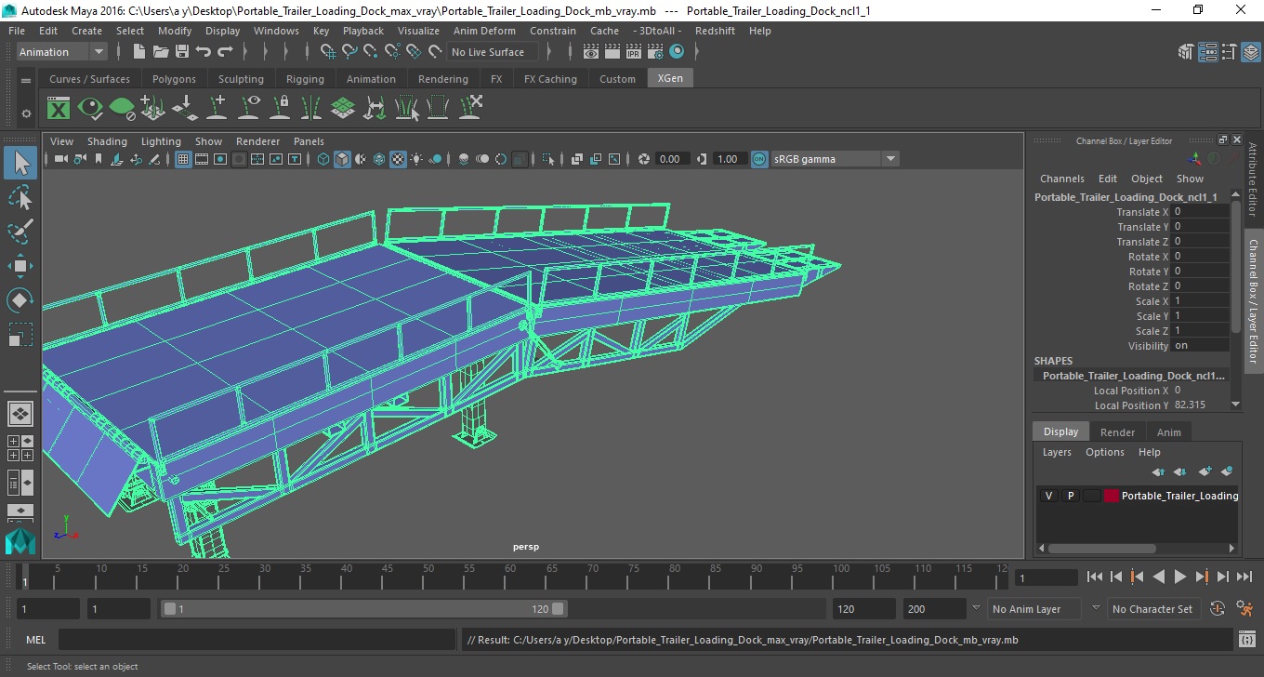This screenshot has height=677, width=1264.
Task: Click the viewport gamma value 1.00 field
Action: 728,159
